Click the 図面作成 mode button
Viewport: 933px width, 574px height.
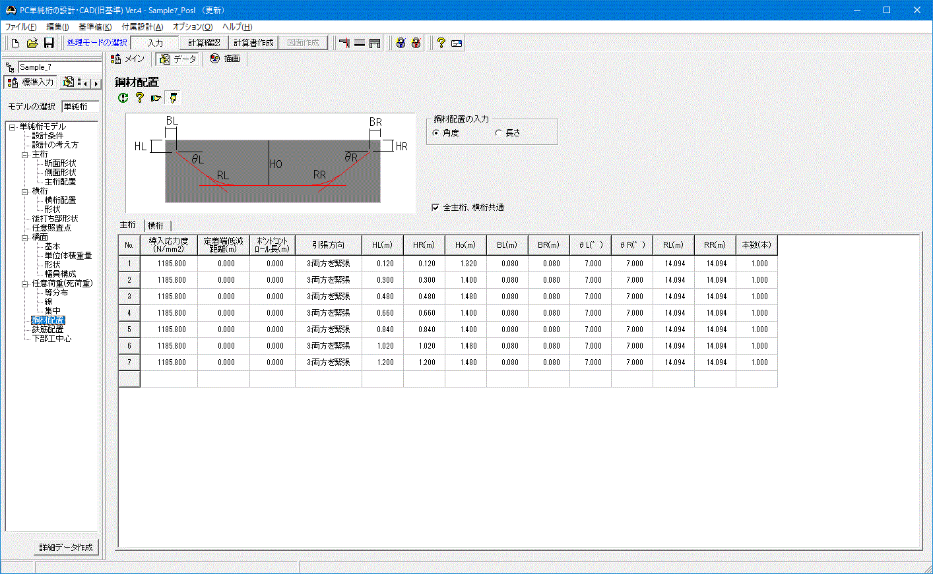point(303,43)
